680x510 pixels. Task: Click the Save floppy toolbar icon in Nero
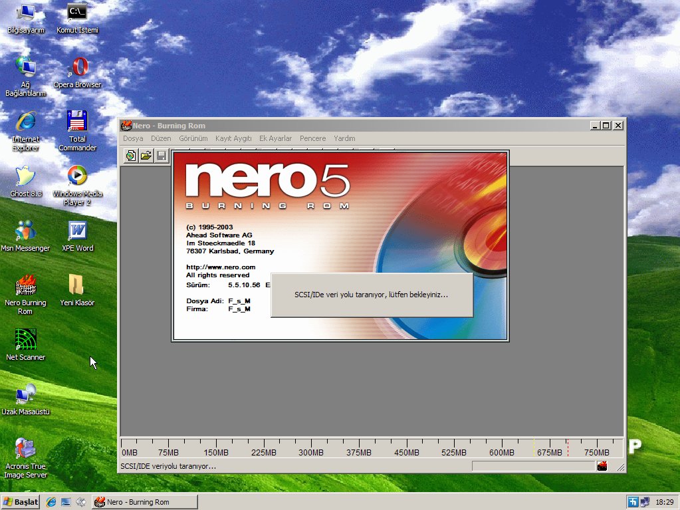pyautogui.click(x=162, y=156)
